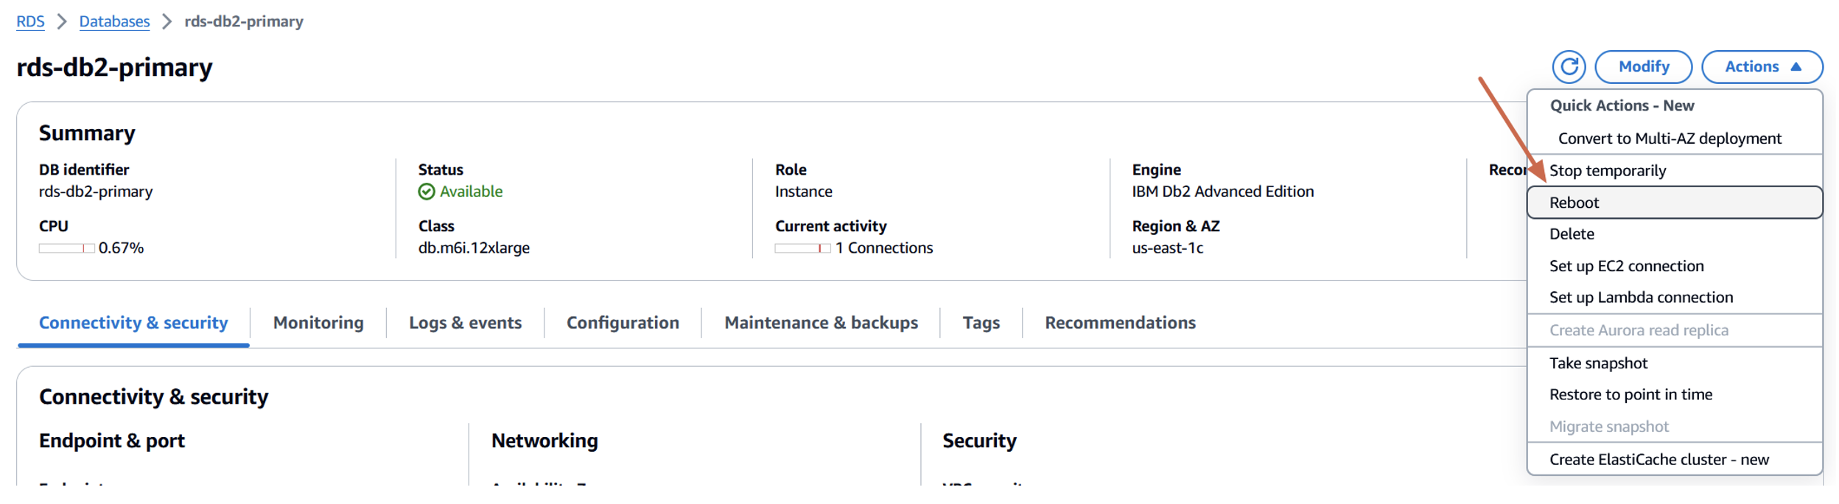
Task: Choose Stop temporarily in Actions menu
Action: [x=1607, y=171]
